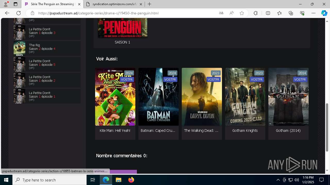Open Batman Caped Crusader poster

coord(159,97)
